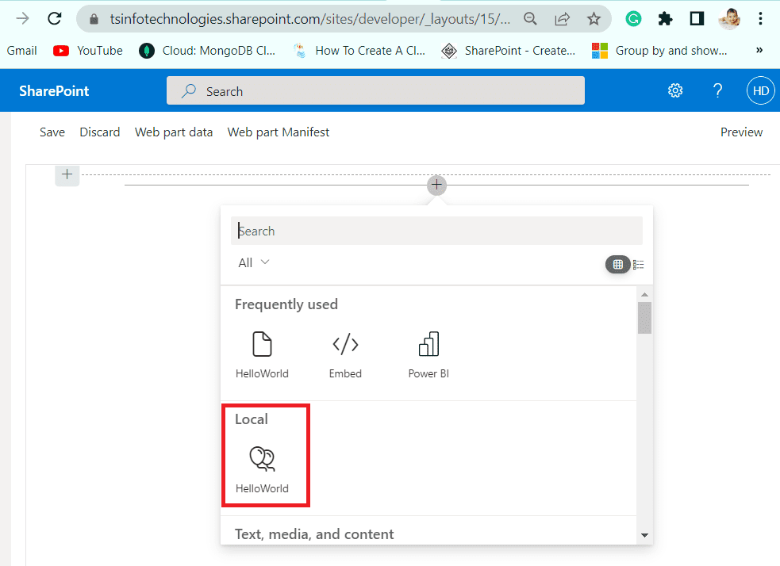Click Save in the workbench toolbar

tap(52, 132)
